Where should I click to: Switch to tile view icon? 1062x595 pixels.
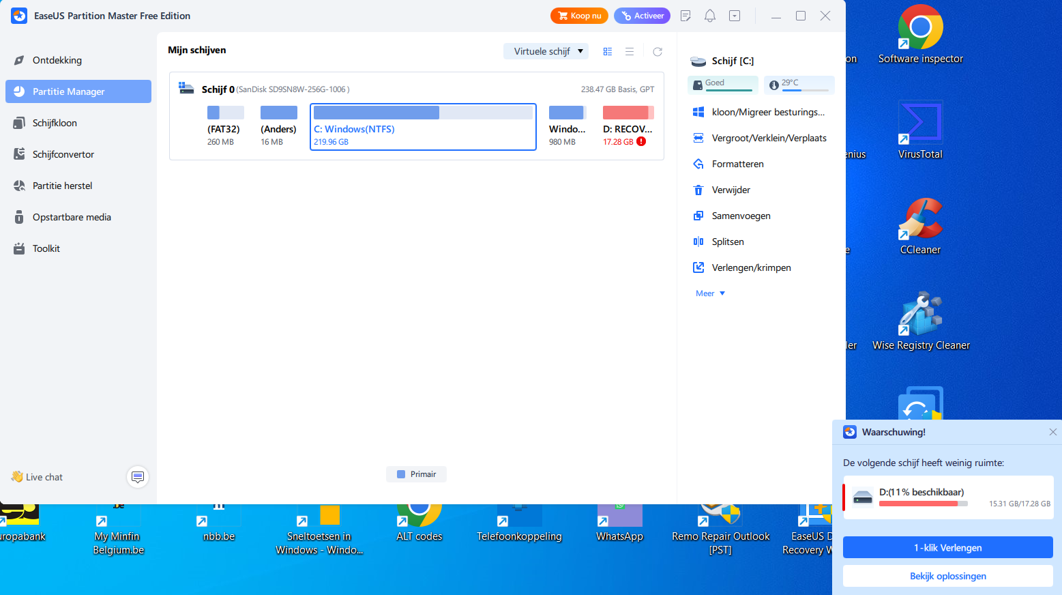point(608,52)
